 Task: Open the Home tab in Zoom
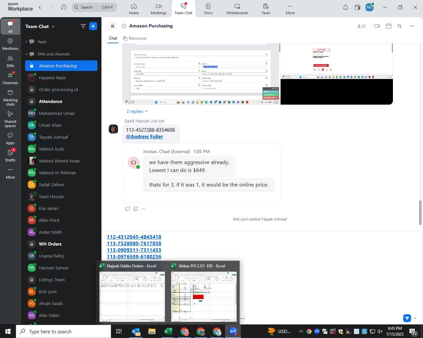[134, 9]
